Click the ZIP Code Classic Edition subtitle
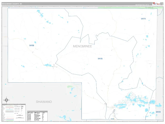Screen dimensions: 165x124 [142, 5]
